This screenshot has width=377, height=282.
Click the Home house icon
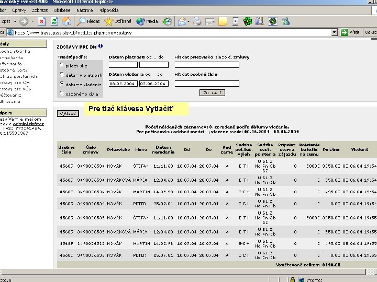[x=67, y=21]
